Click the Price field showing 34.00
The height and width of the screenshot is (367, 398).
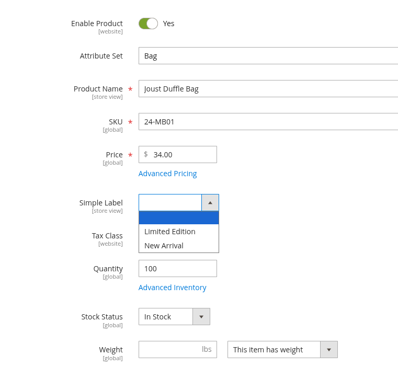coord(183,155)
